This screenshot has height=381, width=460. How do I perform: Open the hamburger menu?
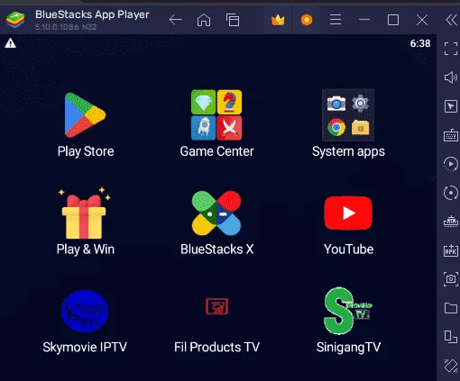tap(336, 20)
